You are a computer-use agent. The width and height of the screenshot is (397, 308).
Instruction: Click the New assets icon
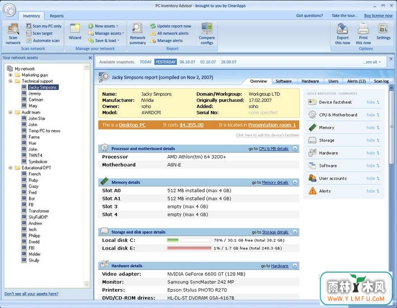click(91, 26)
